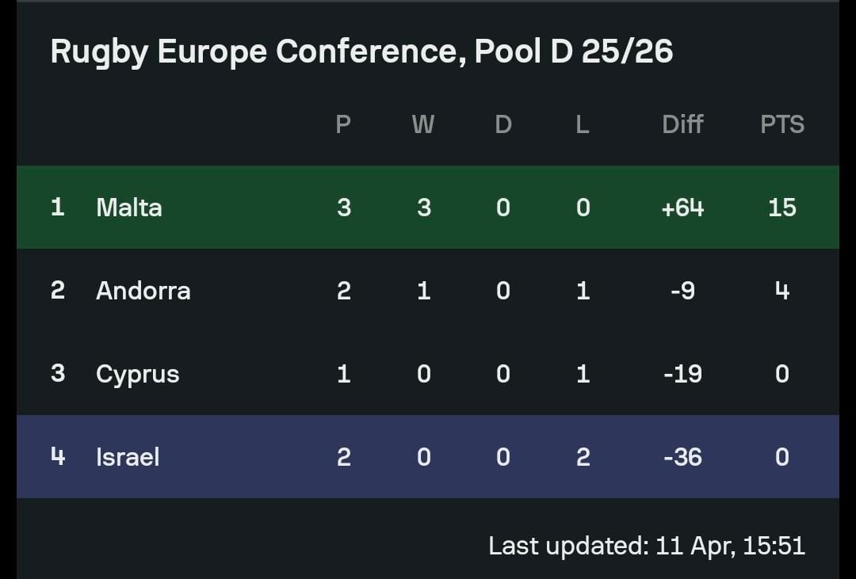Viewport: 856px width, 579px height.
Task: Click the P column header
Action: [x=343, y=124]
